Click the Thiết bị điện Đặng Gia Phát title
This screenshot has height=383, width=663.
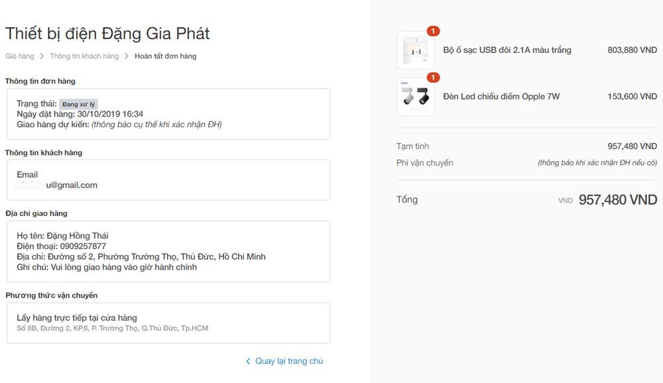107,34
